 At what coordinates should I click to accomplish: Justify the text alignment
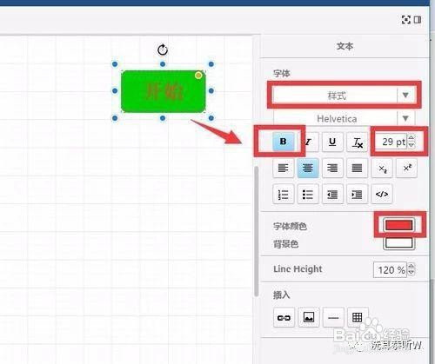[x=358, y=168]
